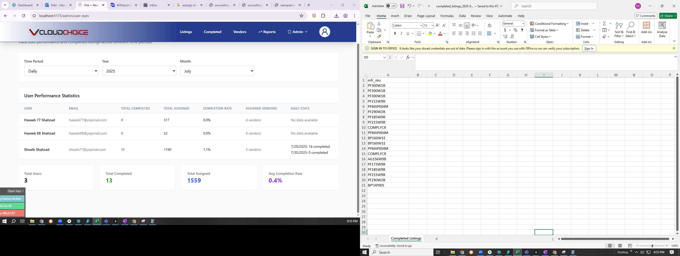Click Orientation text angle icon

tap(474, 25)
